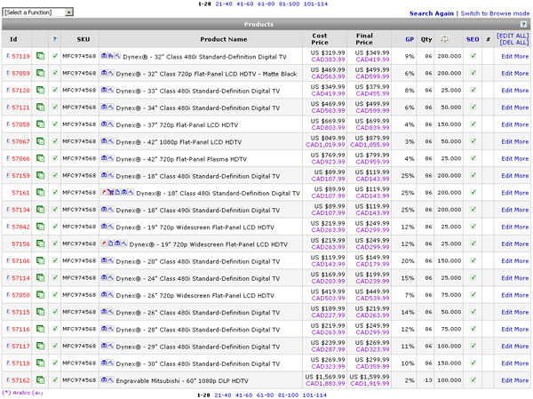Click the question-mark icon in the status column header
This screenshot has height=399, width=533.
click(54, 39)
